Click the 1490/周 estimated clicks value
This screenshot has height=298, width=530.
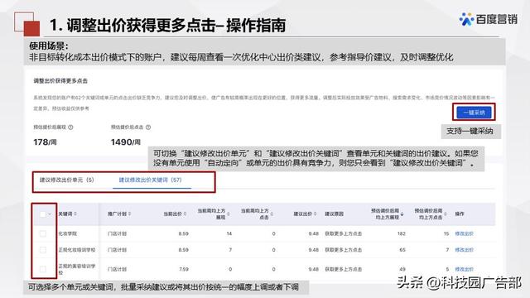[x=125, y=142]
